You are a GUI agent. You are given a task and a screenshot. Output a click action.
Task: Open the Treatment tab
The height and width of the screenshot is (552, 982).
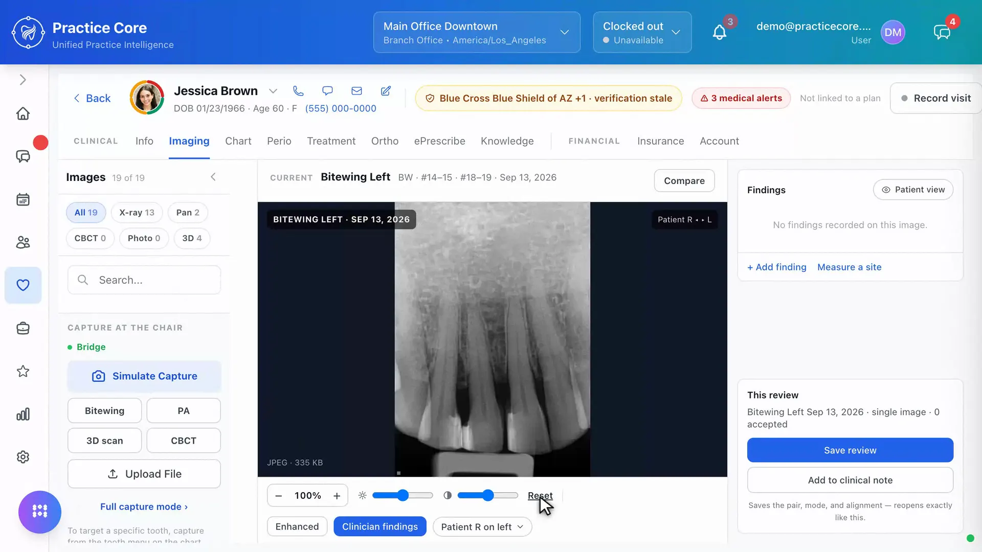point(331,141)
